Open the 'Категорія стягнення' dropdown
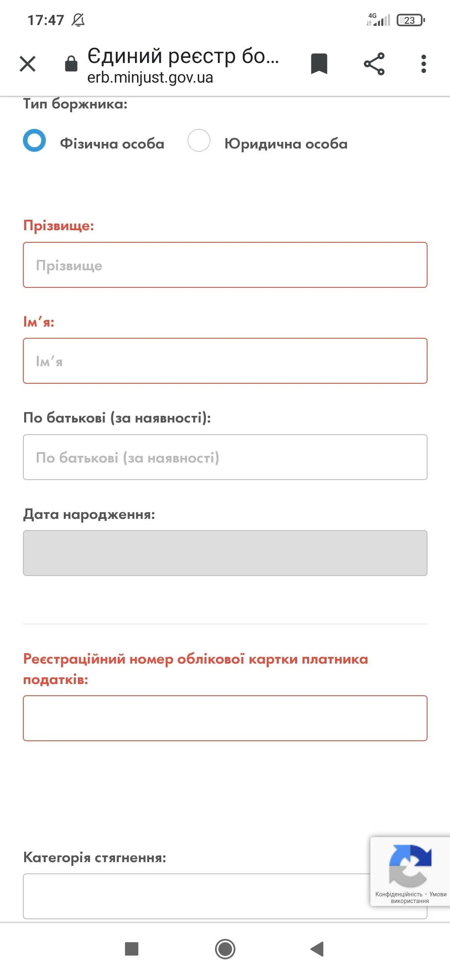Viewport: 450px width, 976px height. (196, 896)
